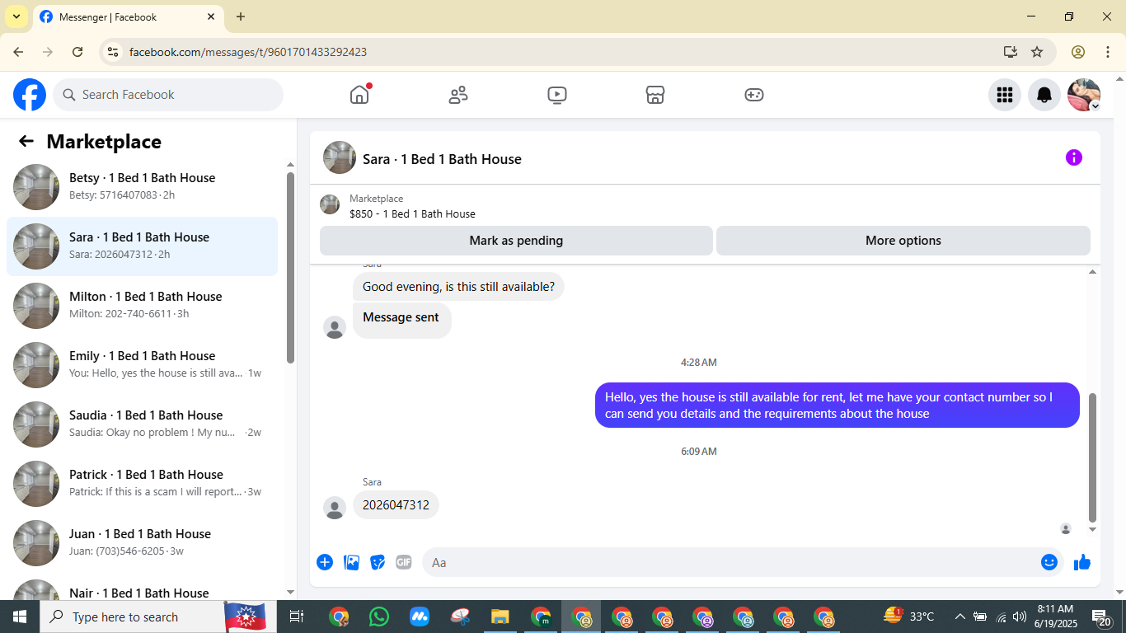
Task: Click the install app icon in address bar
Action: pyautogui.click(x=1011, y=52)
